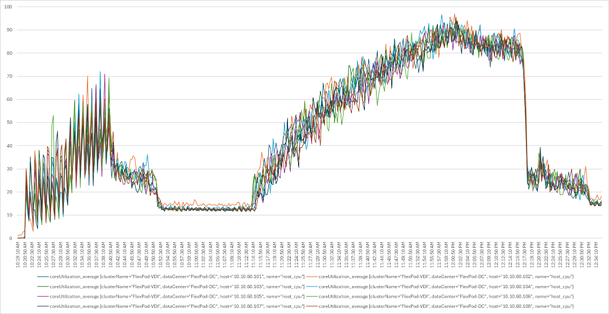Image resolution: width=609 pixels, height=314 pixels.
Task: Click the y-axis label 70
Action: click(9, 76)
